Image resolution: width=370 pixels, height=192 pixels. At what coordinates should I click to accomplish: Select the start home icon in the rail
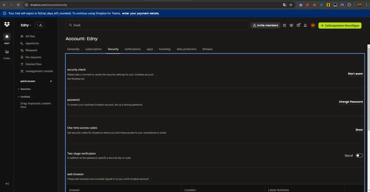7,37
